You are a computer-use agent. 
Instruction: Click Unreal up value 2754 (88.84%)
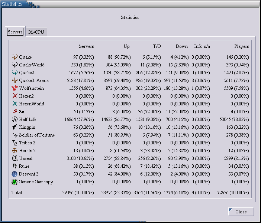click(117, 158)
